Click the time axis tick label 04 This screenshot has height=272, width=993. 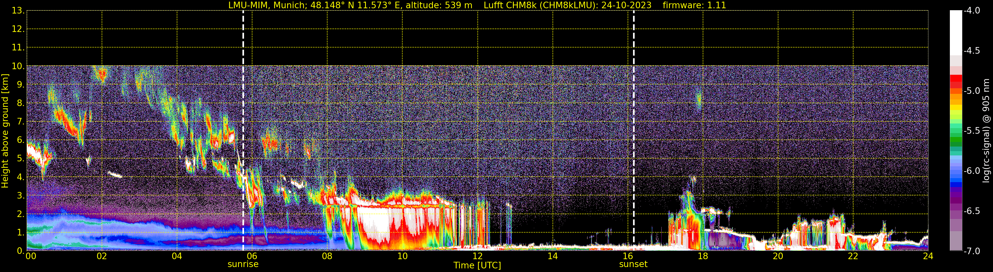click(177, 257)
